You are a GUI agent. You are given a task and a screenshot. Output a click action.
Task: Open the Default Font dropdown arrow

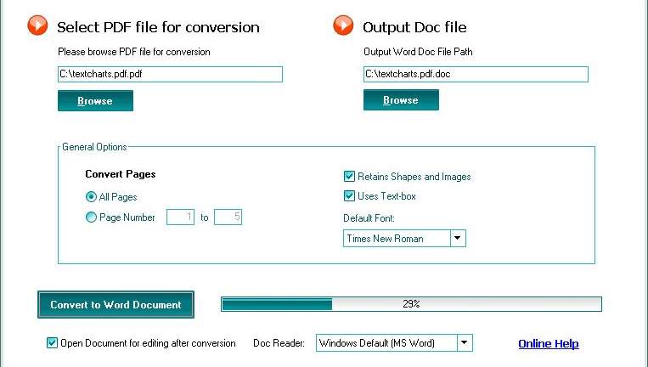pos(458,239)
